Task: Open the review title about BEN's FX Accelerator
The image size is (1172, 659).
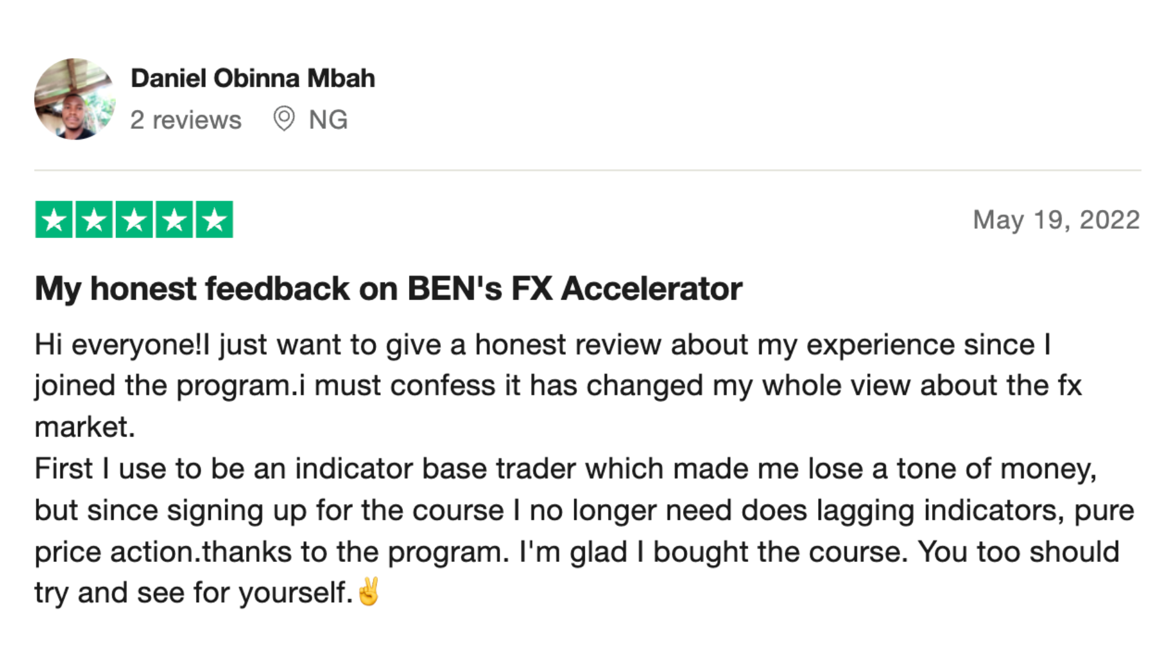Action: [388, 288]
